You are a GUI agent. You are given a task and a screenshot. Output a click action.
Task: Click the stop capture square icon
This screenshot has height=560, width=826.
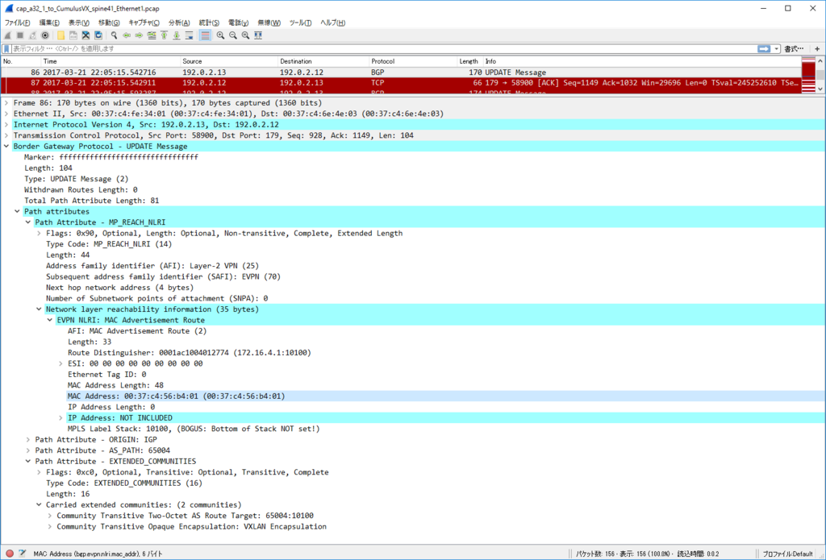click(x=20, y=35)
